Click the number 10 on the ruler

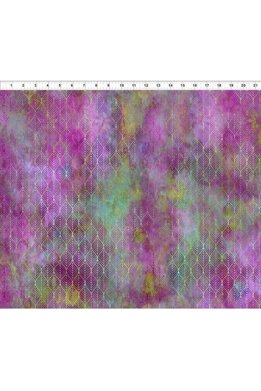pyautogui.click(x=122, y=85)
